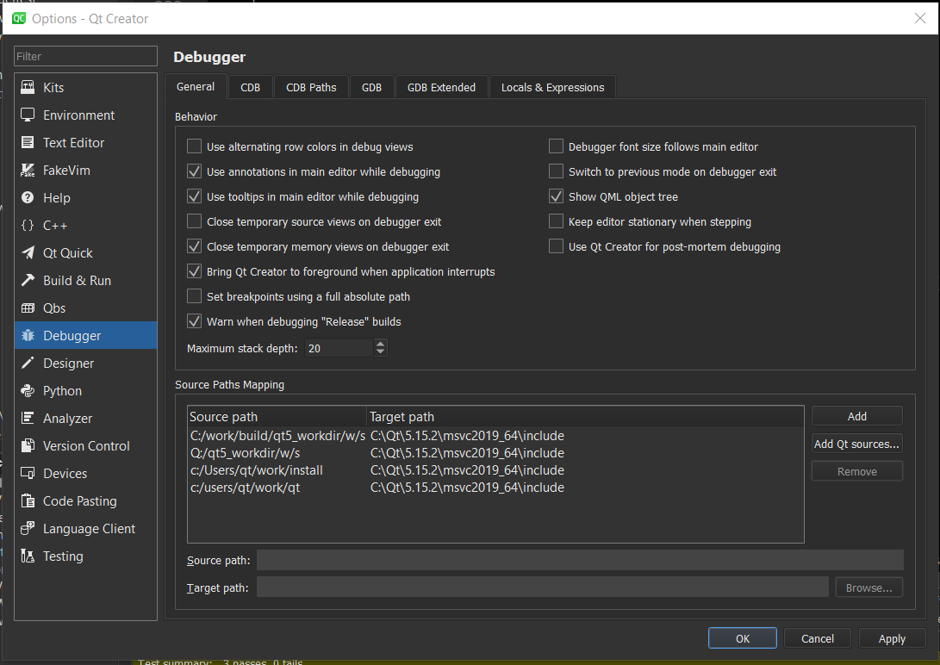Select the Python icon
940x665 pixels.
click(x=28, y=390)
